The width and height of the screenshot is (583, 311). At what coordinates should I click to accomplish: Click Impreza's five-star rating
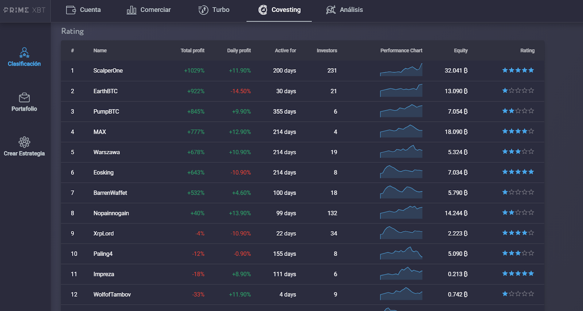(x=518, y=273)
